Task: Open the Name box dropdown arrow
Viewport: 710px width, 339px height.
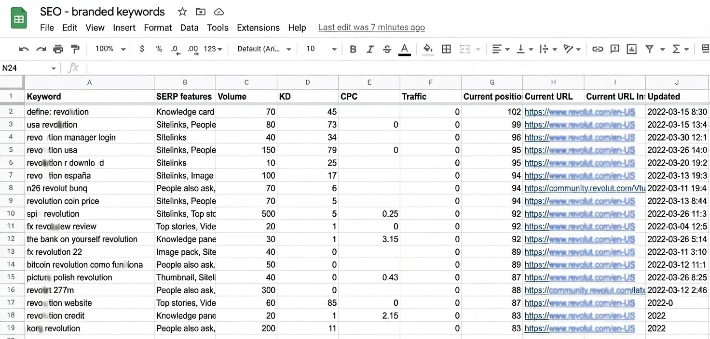Action: (54, 68)
